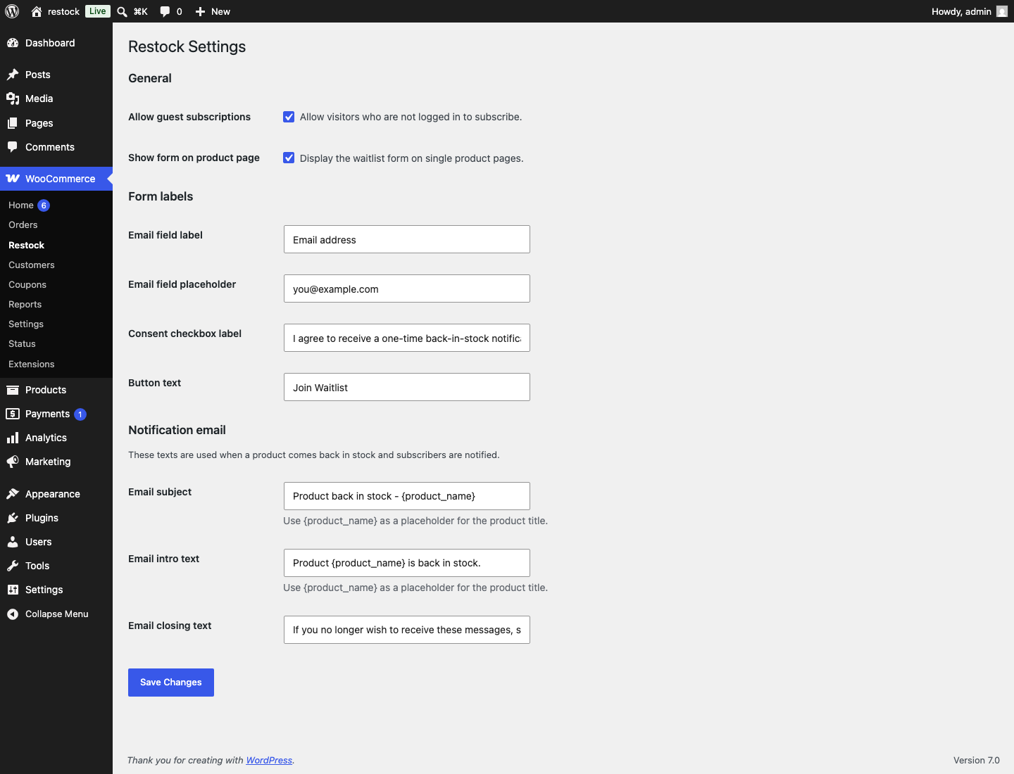The height and width of the screenshot is (774, 1014).
Task: Click the New content link
Action: 220,11
